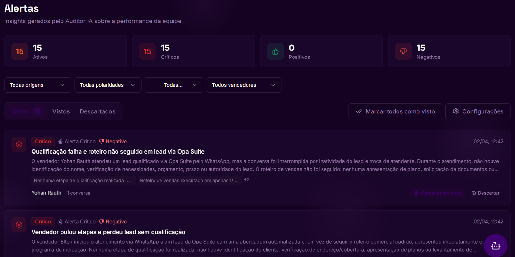Click the gear icon in Configurações
Viewport: 515px width, 257px height.
pyautogui.click(x=455, y=111)
